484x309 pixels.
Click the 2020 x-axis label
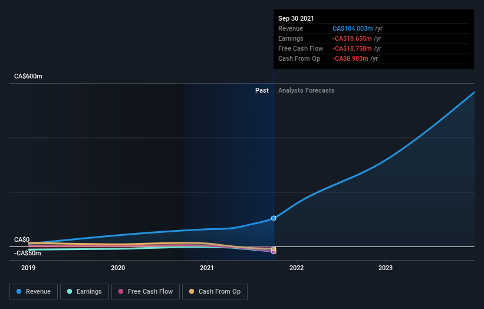[118, 268]
